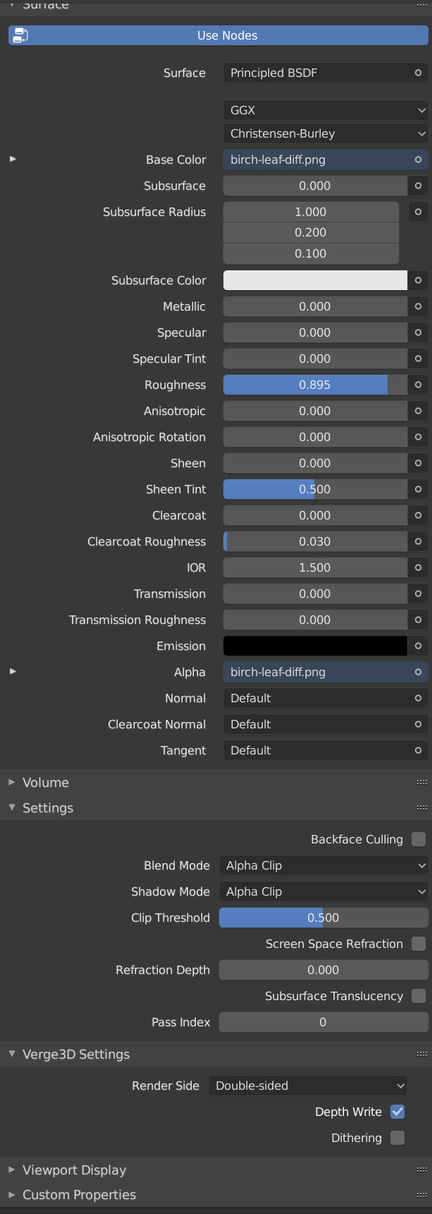432x1214 pixels.
Task: Click the socket dot next to Metallic
Action: [418, 306]
